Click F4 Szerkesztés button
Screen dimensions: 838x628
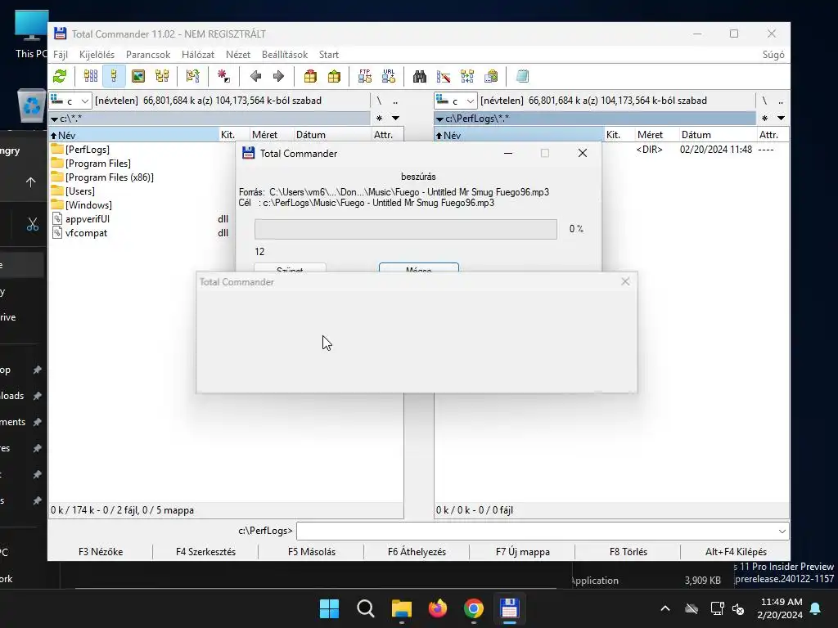(x=205, y=552)
